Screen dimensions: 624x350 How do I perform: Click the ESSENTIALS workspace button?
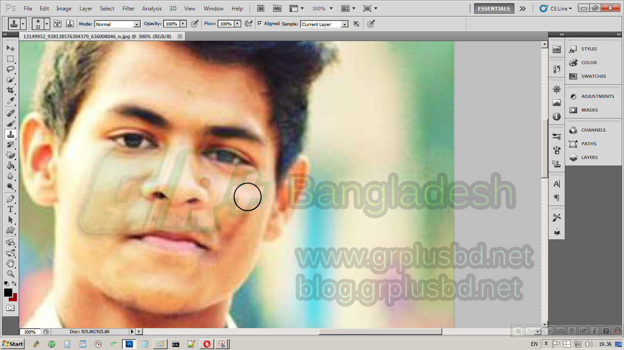[494, 8]
